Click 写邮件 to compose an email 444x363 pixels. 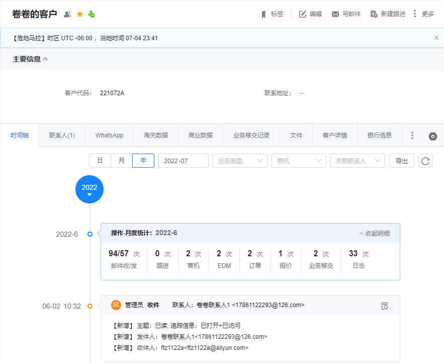tap(346, 14)
